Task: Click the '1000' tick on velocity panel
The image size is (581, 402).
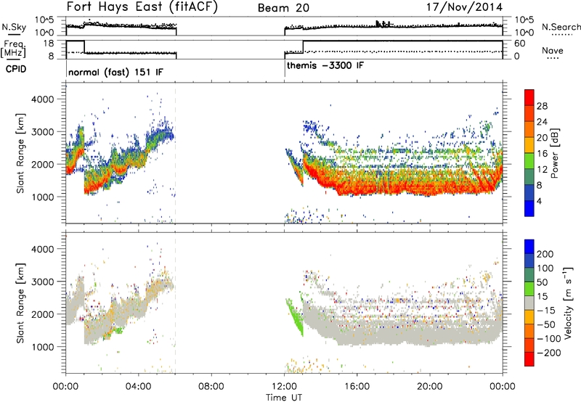Action: (x=42, y=347)
